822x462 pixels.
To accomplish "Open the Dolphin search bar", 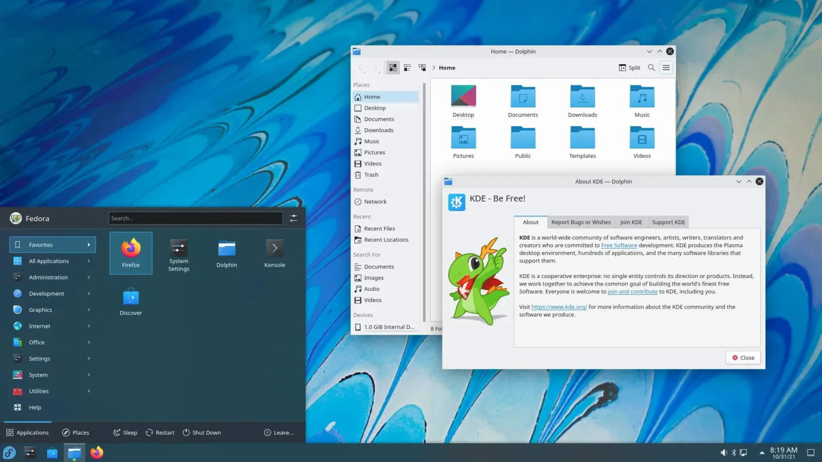I will click(x=651, y=67).
